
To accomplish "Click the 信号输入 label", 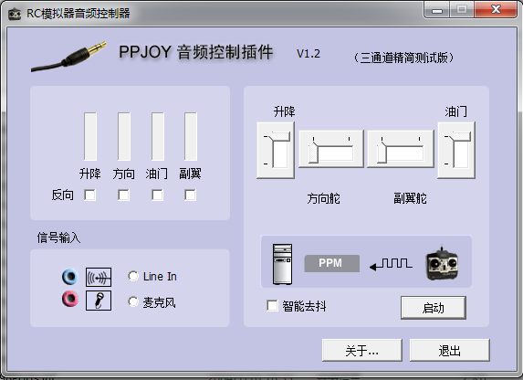I will point(58,237).
